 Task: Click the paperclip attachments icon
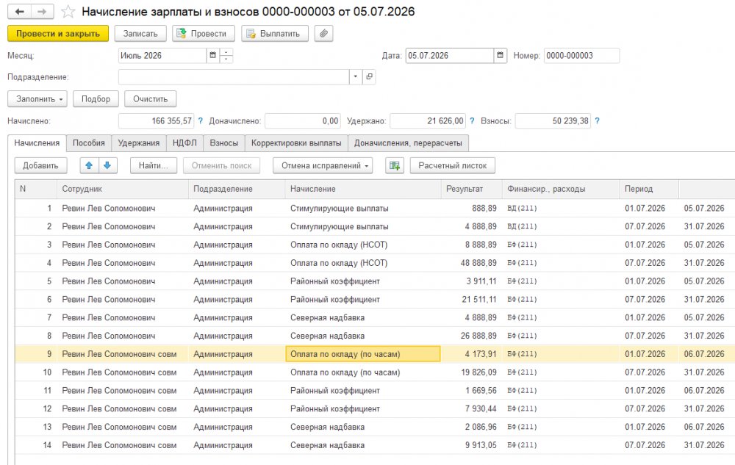(323, 34)
